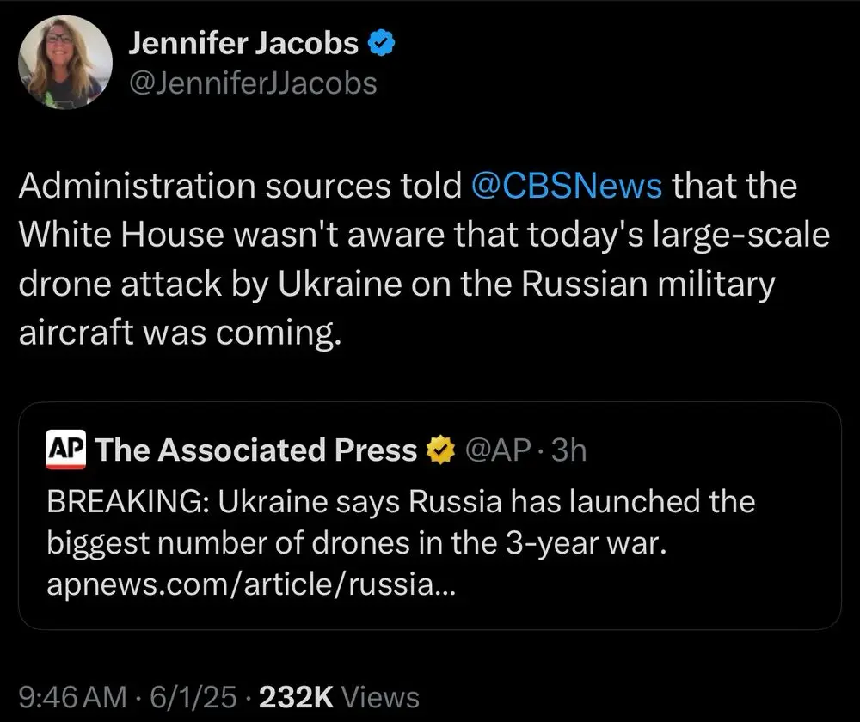Click the 9:46 AM post time
The image size is (860, 722).
tap(71, 696)
